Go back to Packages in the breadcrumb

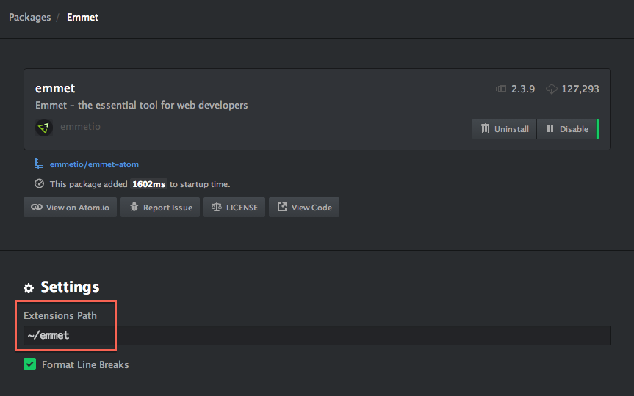click(x=30, y=18)
